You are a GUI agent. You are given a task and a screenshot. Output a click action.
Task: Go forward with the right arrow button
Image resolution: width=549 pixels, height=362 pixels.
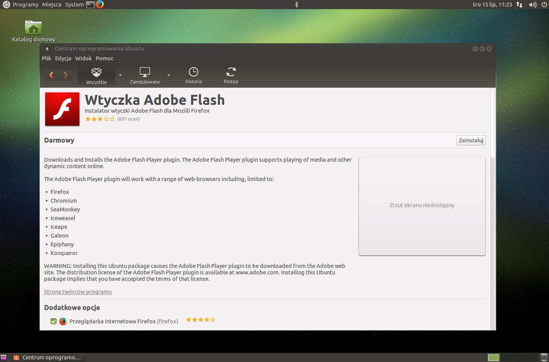point(65,75)
